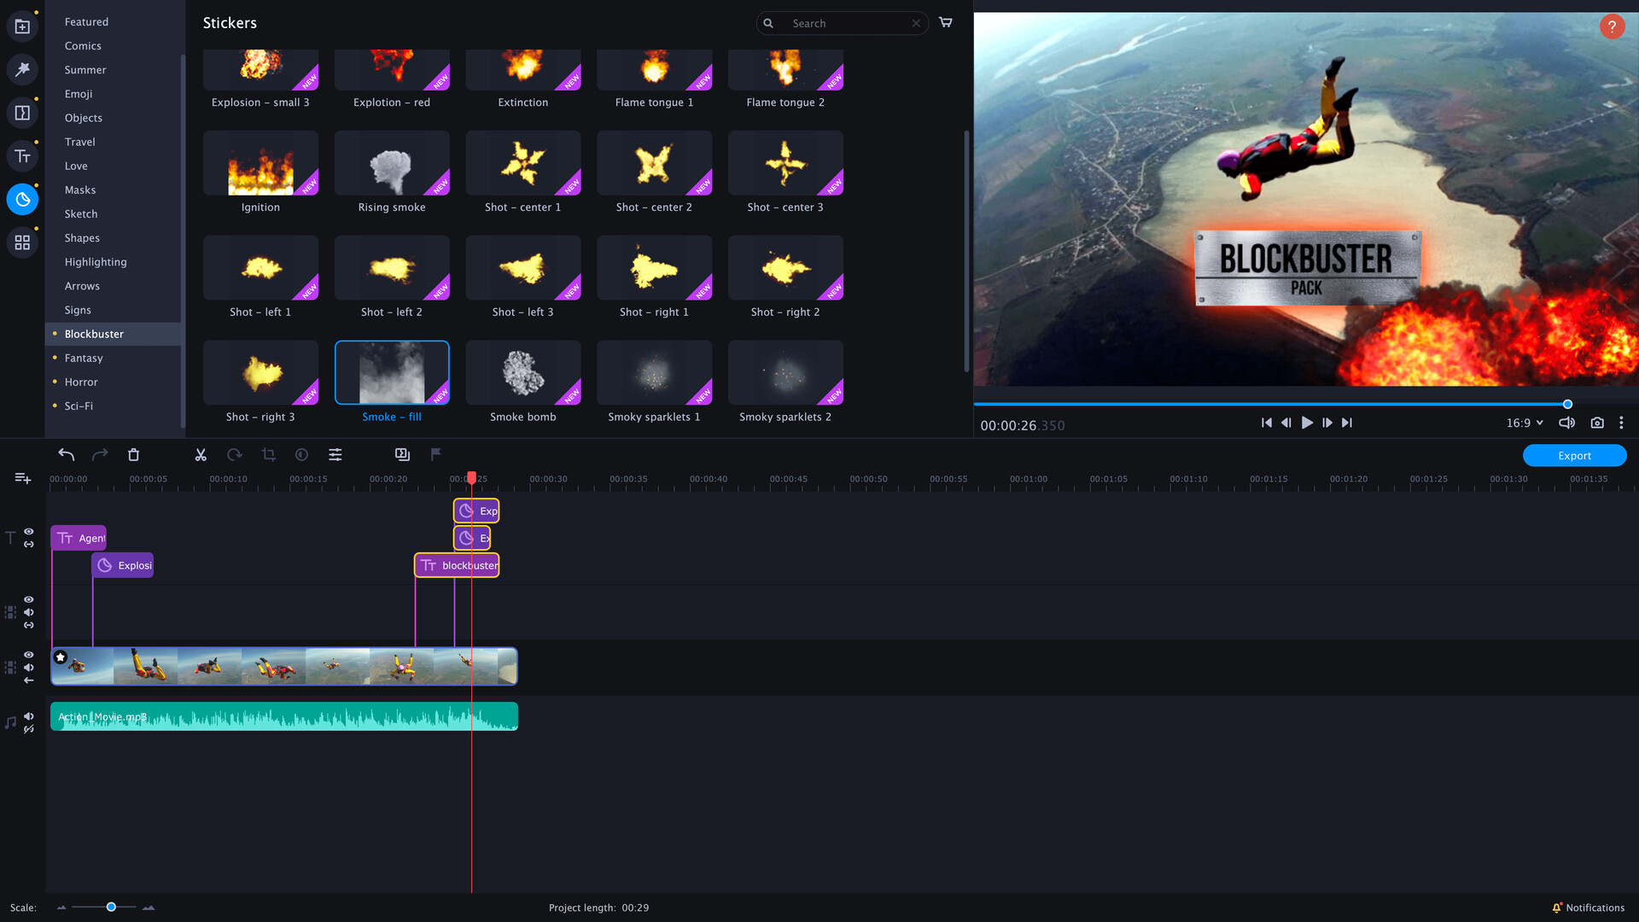
Task: Click the split/cut tool icon in toolbar
Action: click(199, 453)
